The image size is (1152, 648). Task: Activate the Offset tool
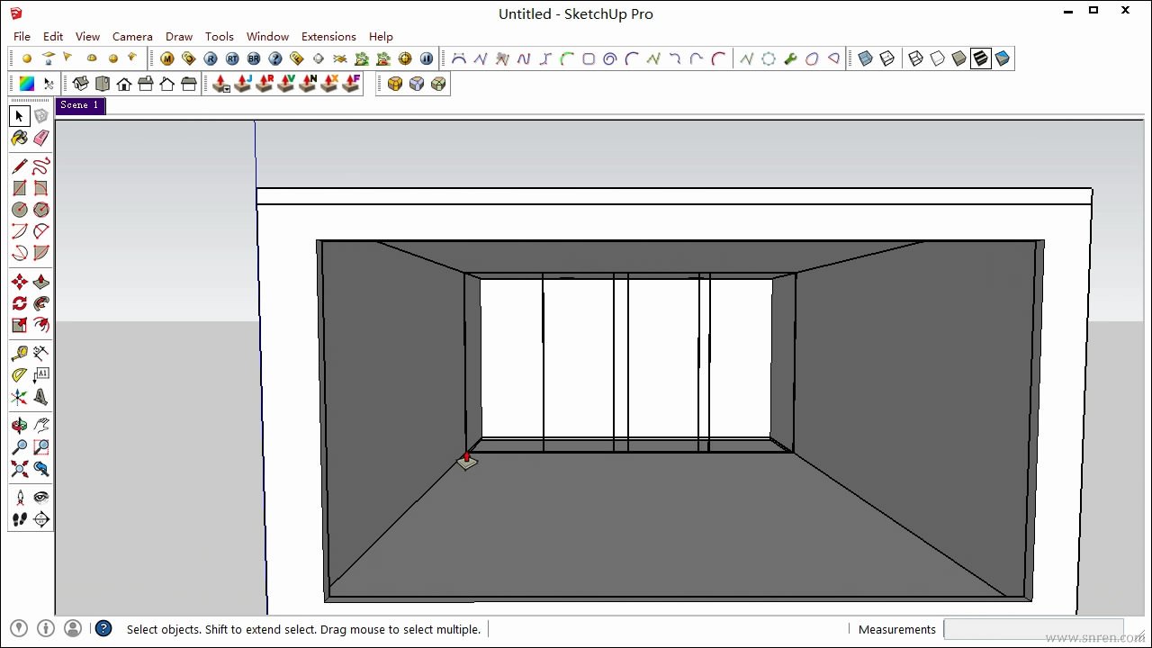40,325
